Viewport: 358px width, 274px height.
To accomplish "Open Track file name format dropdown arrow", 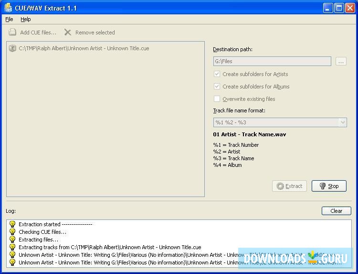I will pyautogui.click(x=342, y=122).
